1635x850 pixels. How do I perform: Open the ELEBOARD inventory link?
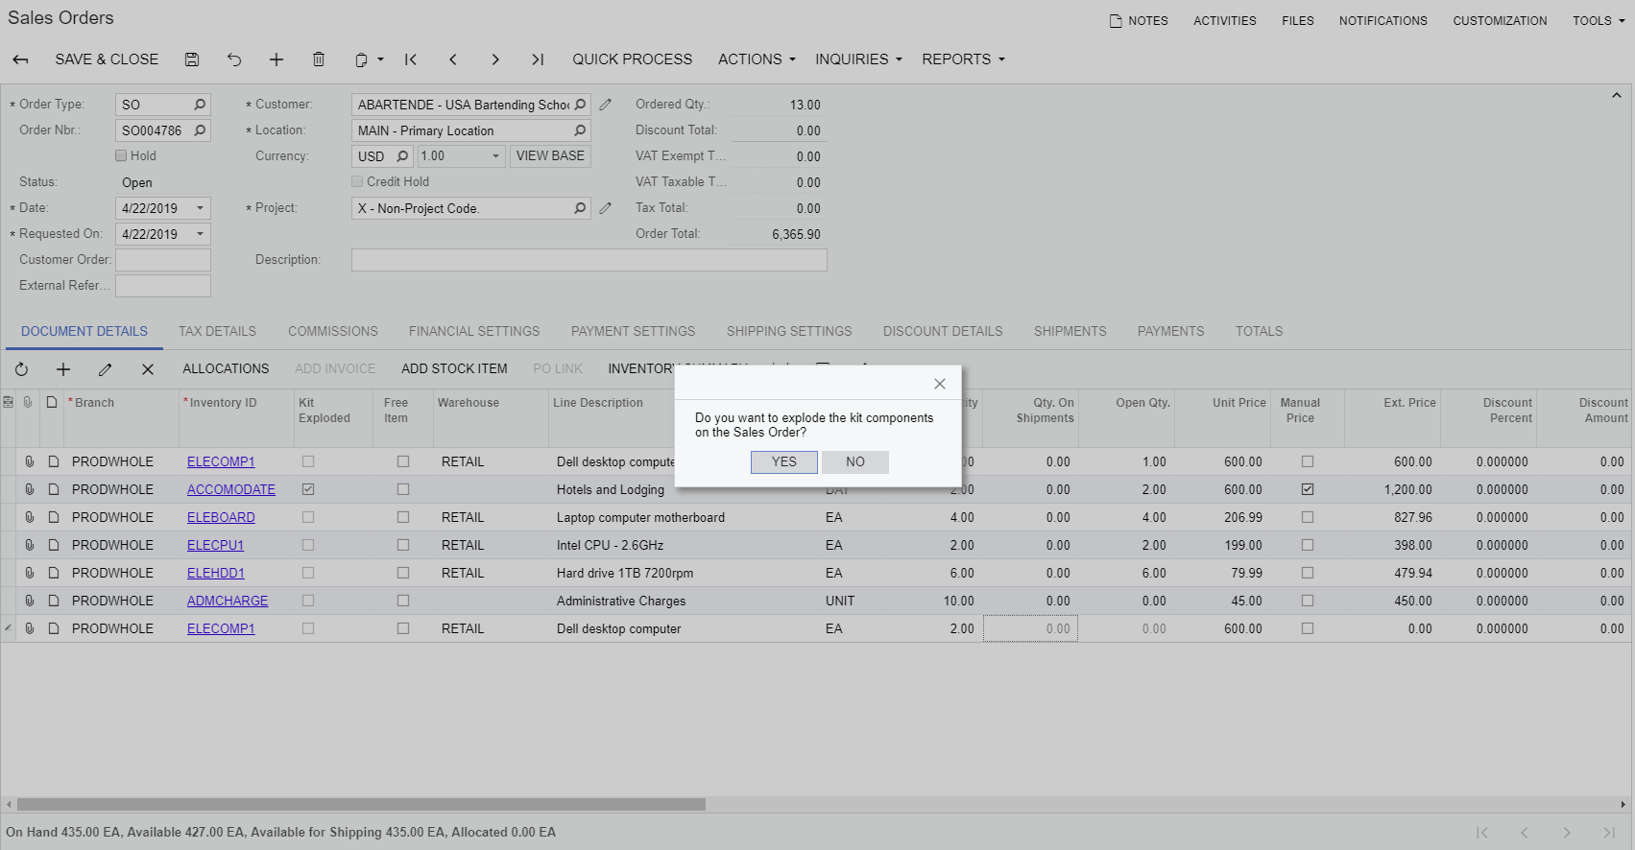(221, 517)
